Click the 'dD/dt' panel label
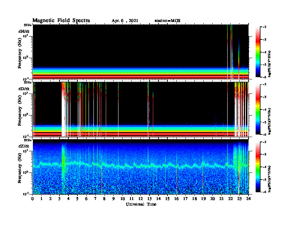The image size is (296, 228). 24,89
